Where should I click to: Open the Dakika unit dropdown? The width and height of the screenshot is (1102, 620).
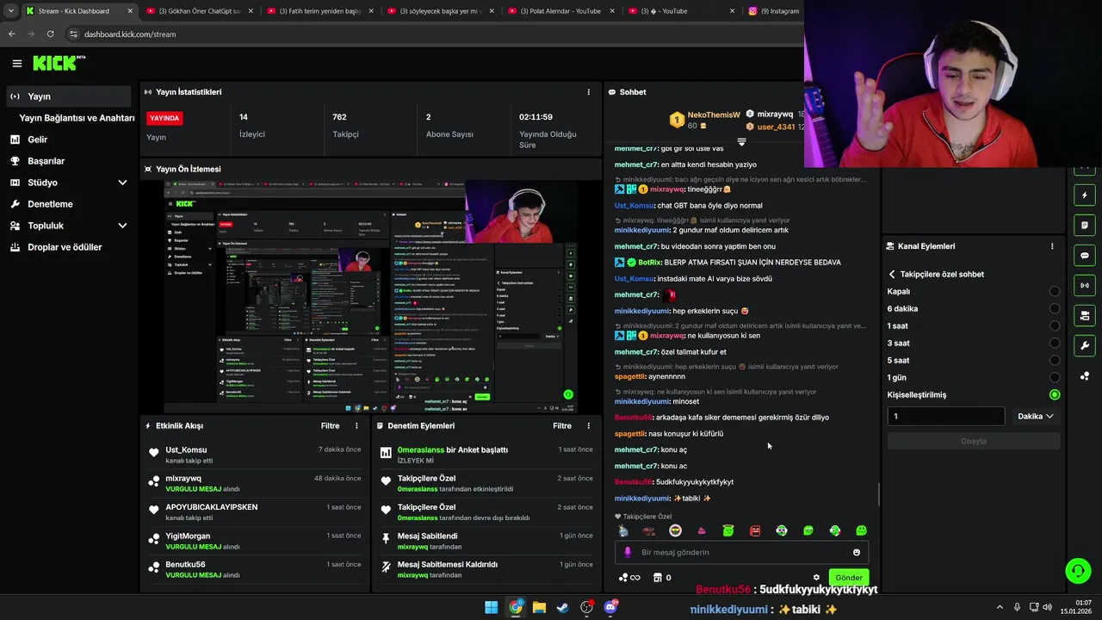pyautogui.click(x=1036, y=416)
